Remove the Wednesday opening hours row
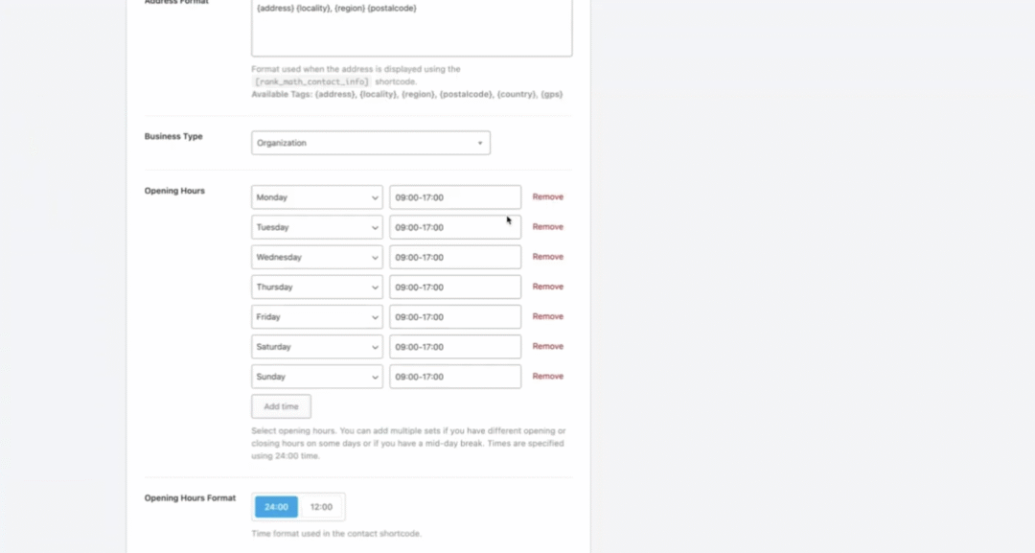Screen dimensions: 1035x553 [x=548, y=257]
